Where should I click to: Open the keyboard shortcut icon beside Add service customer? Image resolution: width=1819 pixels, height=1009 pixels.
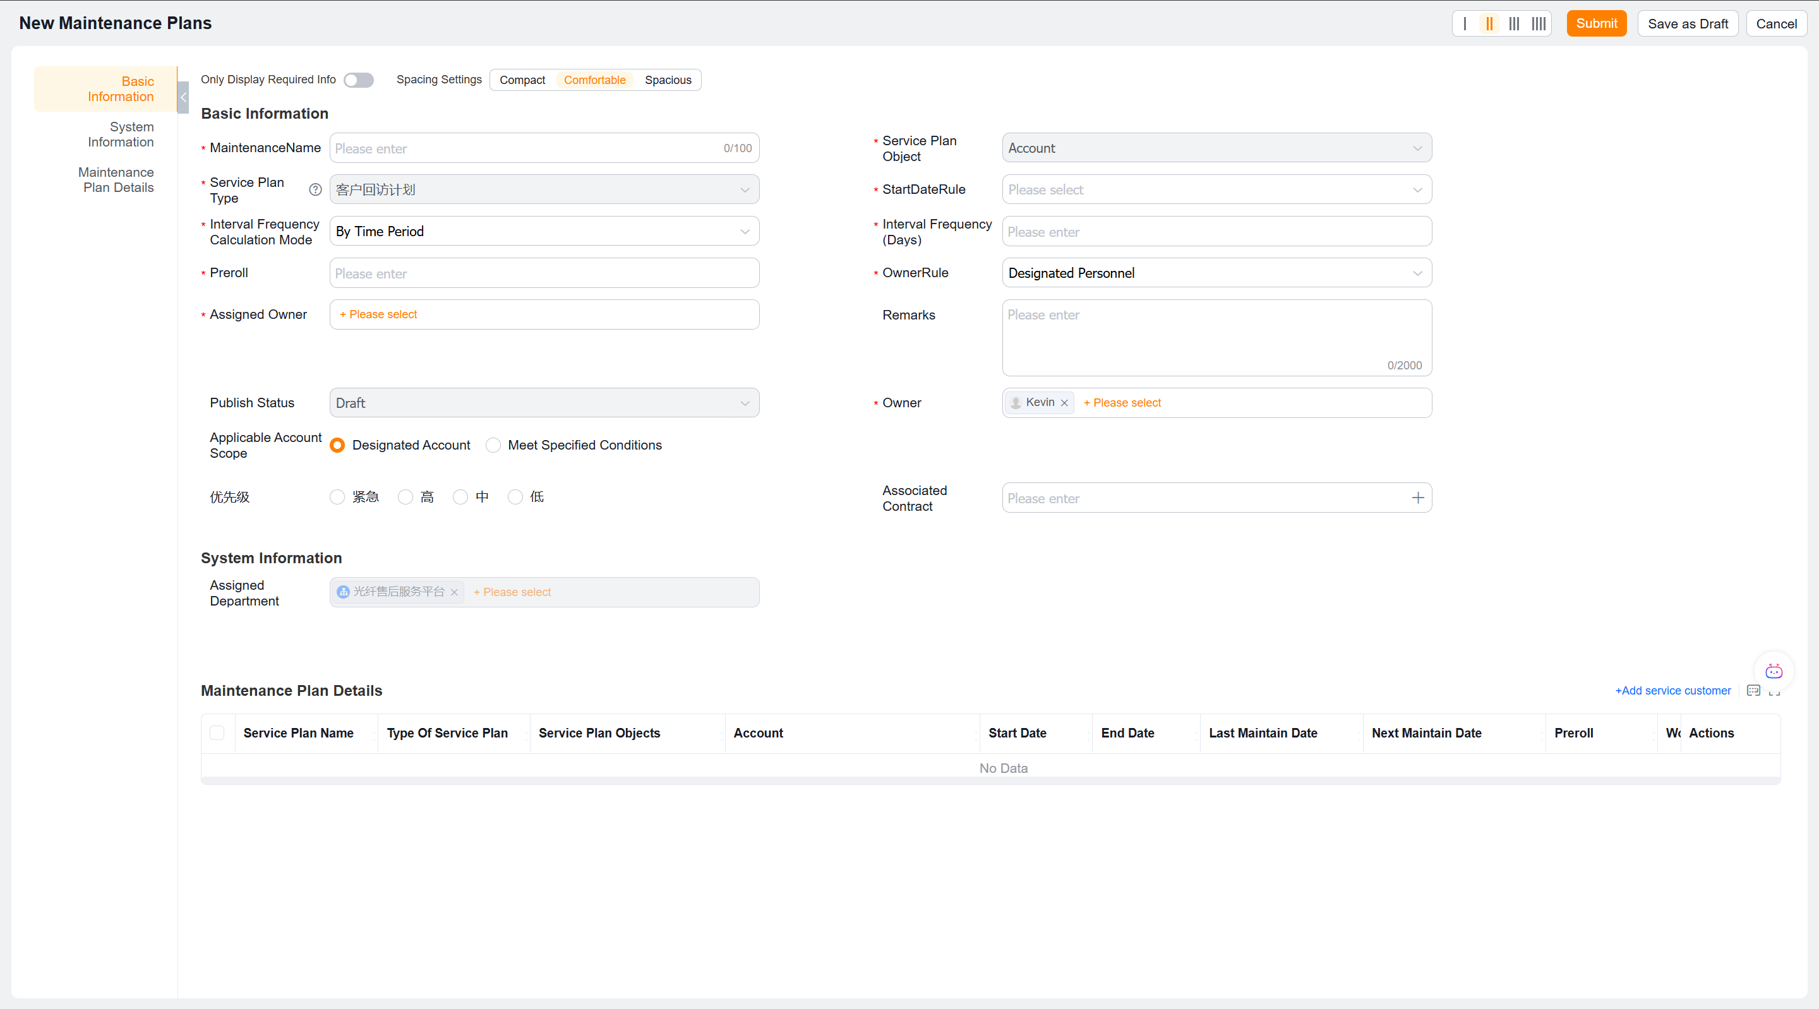[1753, 691]
